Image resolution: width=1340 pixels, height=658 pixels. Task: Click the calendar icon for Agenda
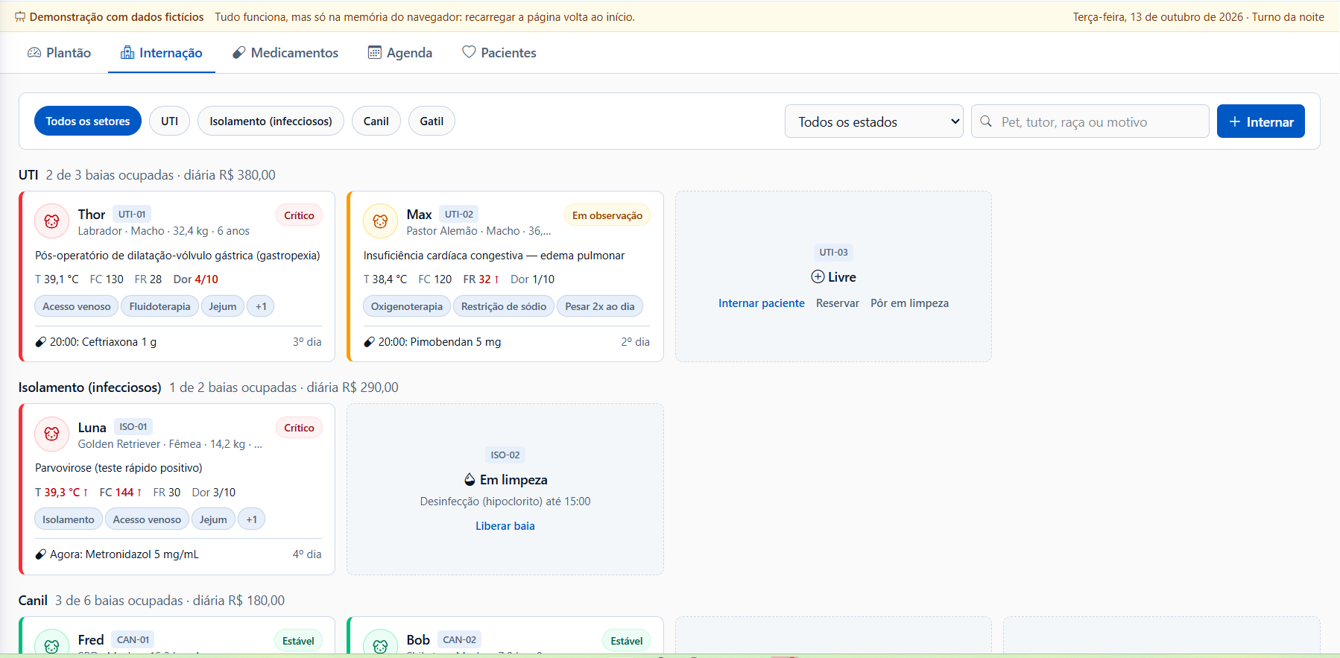point(375,52)
